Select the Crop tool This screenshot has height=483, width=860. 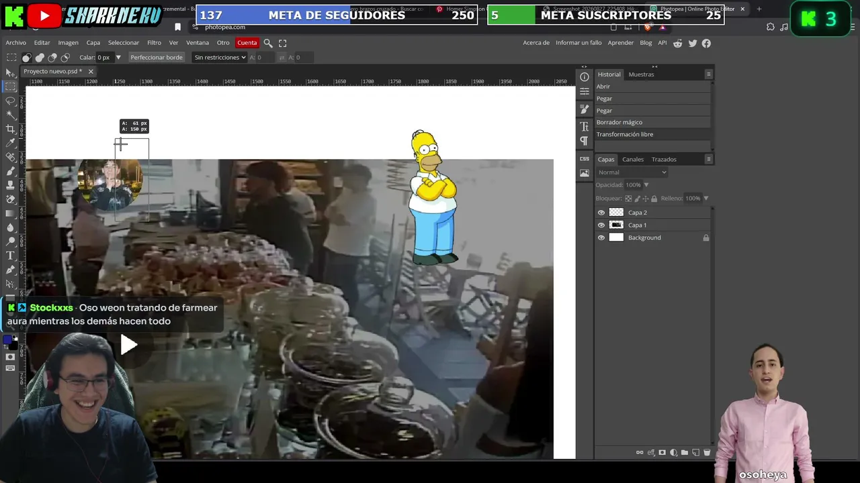tap(11, 129)
